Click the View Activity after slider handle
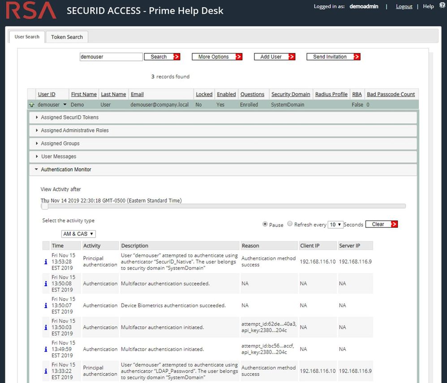The image size is (447, 383). point(44,206)
